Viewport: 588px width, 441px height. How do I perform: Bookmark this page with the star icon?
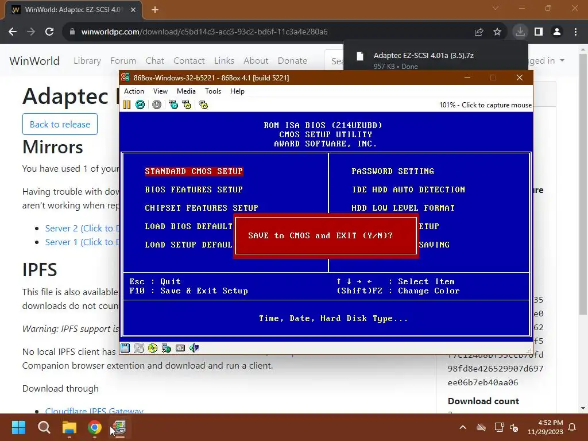click(497, 32)
